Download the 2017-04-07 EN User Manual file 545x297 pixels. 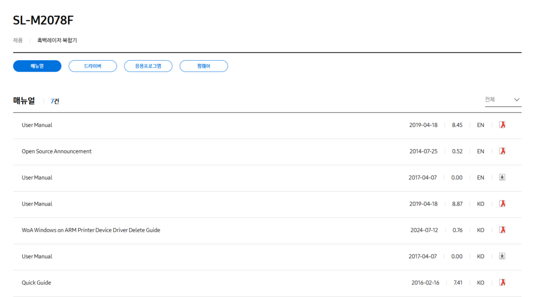pos(502,177)
